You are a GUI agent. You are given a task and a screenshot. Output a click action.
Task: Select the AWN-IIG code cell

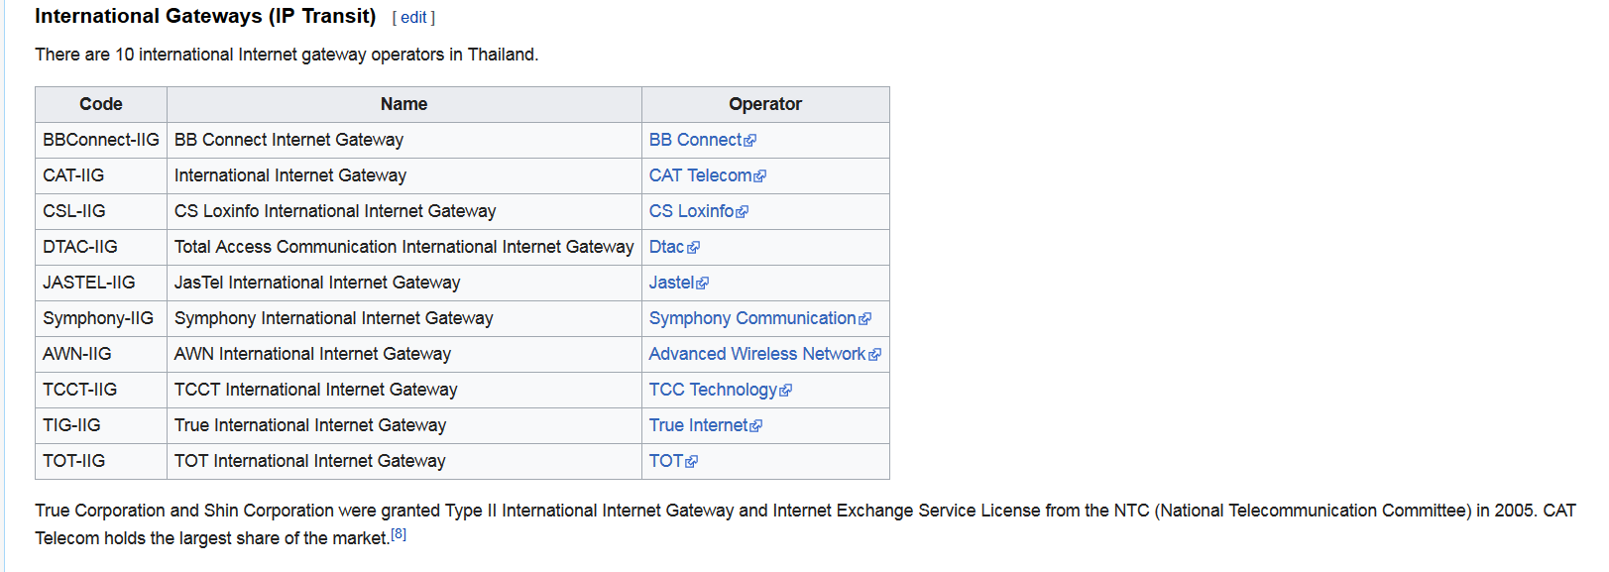pyautogui.click(x=101, y=354)
